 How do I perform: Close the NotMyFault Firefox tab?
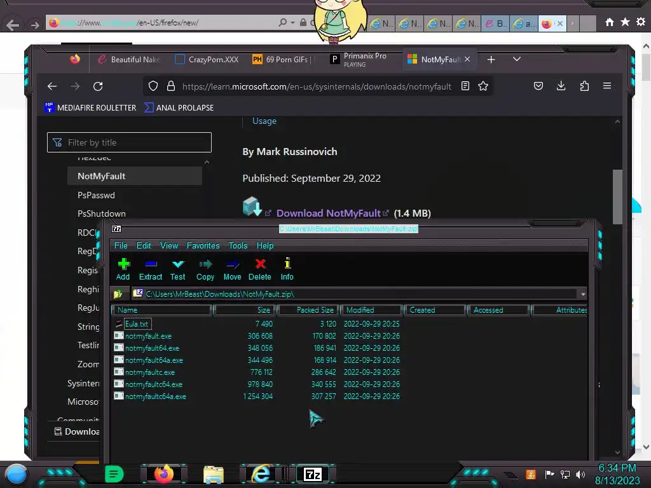[x=467, y=59]
